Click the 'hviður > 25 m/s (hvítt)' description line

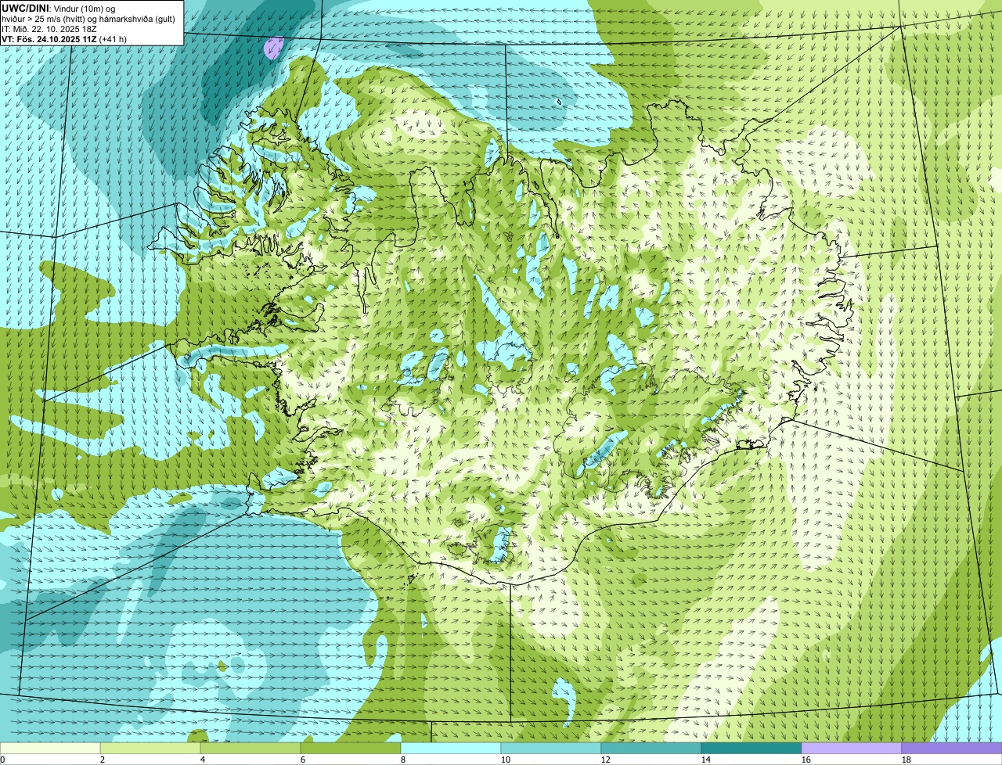[88, 18]
